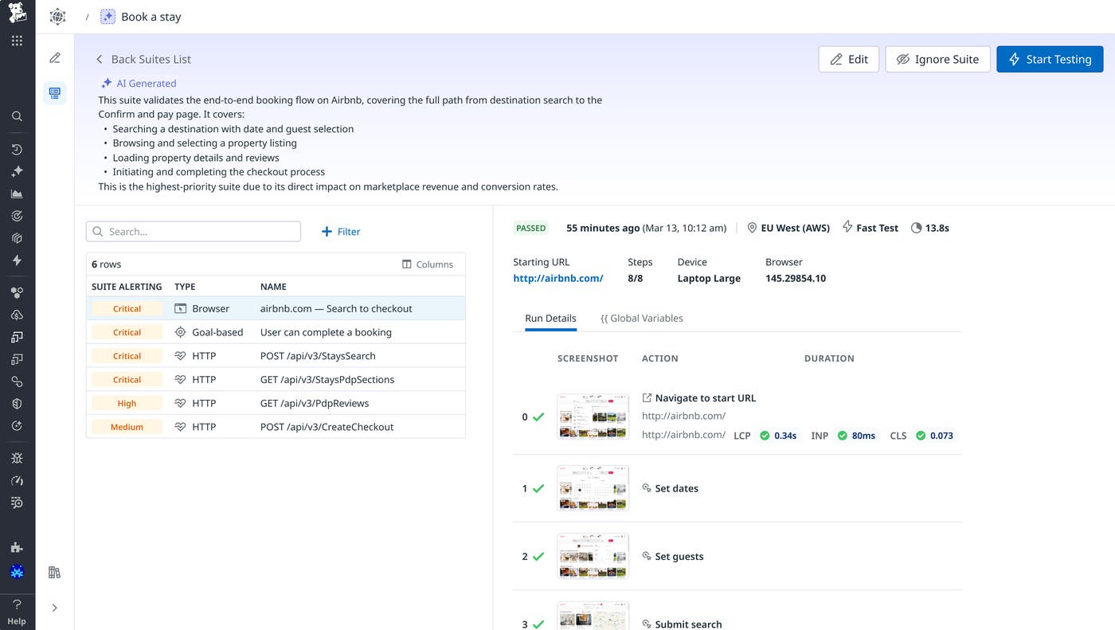Switch to the Global Variables tab
Screen dimensions: 1115x630
point(642,319)
